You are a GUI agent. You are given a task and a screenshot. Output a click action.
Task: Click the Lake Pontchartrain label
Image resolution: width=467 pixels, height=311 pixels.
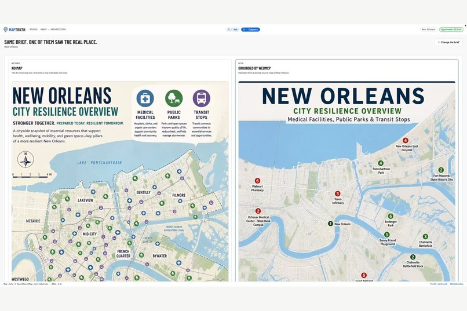point(100,163)
